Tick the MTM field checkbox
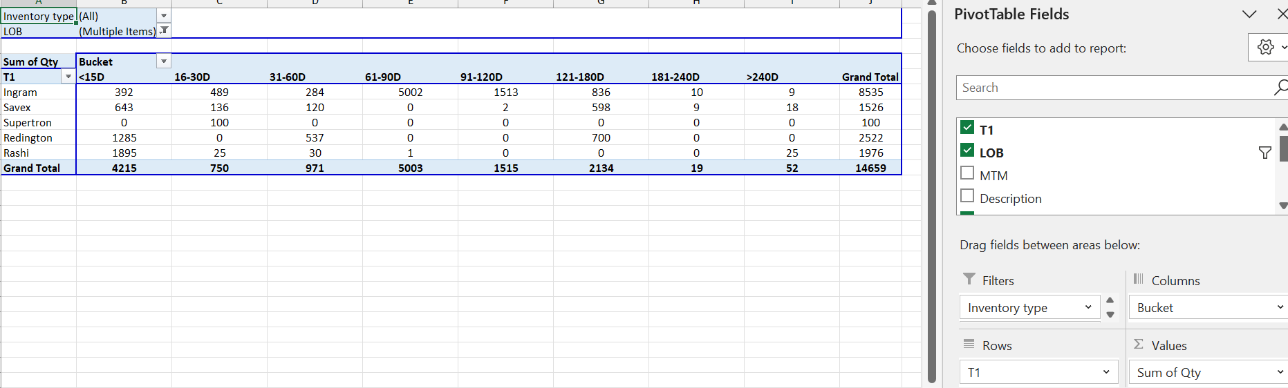Image resolution: width=1288 pixels, height=388 pixels. 967,173
